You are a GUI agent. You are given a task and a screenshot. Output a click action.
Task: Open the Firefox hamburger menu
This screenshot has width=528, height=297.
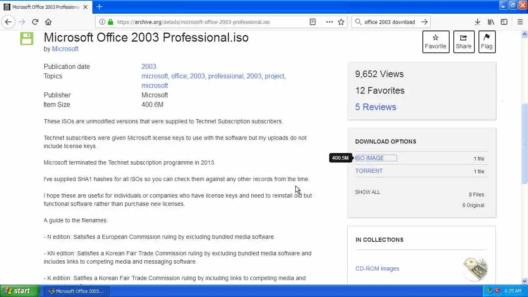click(520, 22)
